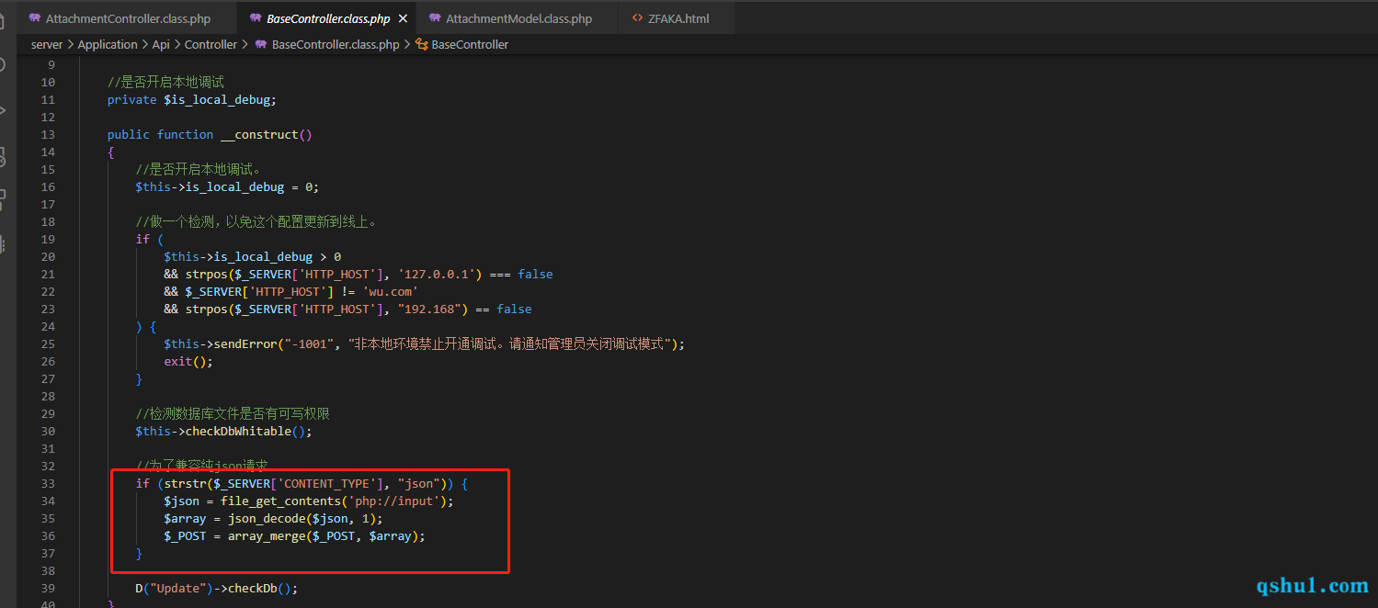Click the 'public' keyword on line 13
This screenshot has width=1378, height=608.
click(x=129, y=134)
